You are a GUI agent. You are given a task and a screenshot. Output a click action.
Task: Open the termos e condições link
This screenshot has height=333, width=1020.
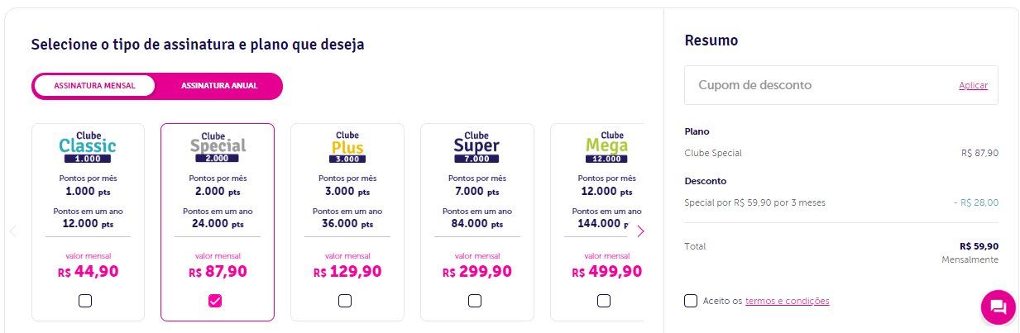pyautogui.click(x=788, y=301)
